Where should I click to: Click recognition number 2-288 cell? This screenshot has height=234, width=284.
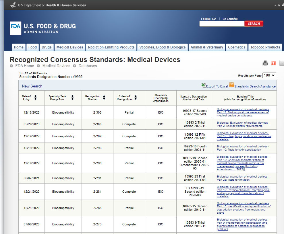[97, 208]
